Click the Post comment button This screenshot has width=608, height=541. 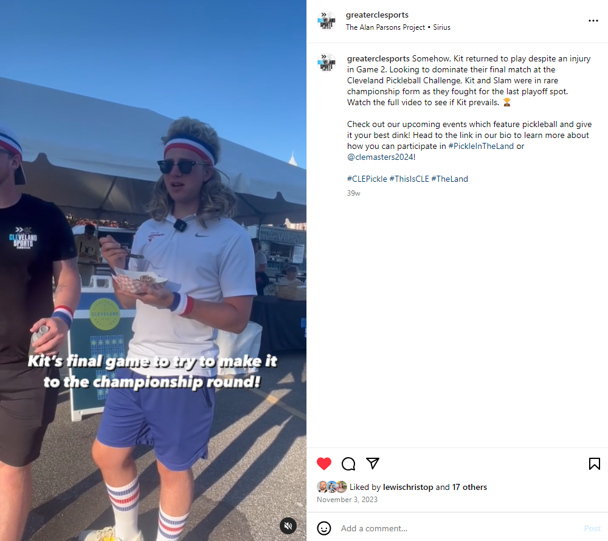[x=592, y=528]
